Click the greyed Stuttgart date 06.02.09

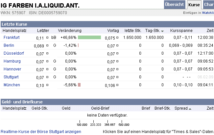point(205,77)
